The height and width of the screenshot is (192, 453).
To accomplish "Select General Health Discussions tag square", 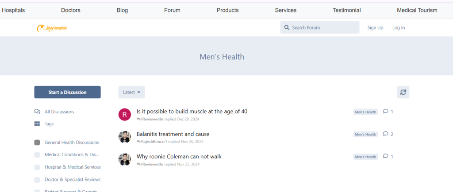I will (37, 143).
